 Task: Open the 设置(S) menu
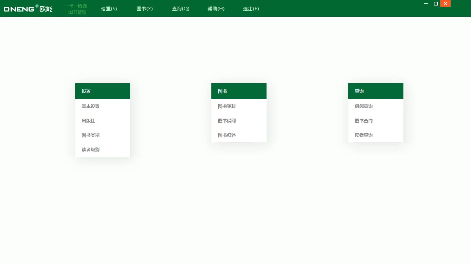[x=109, y=9]
